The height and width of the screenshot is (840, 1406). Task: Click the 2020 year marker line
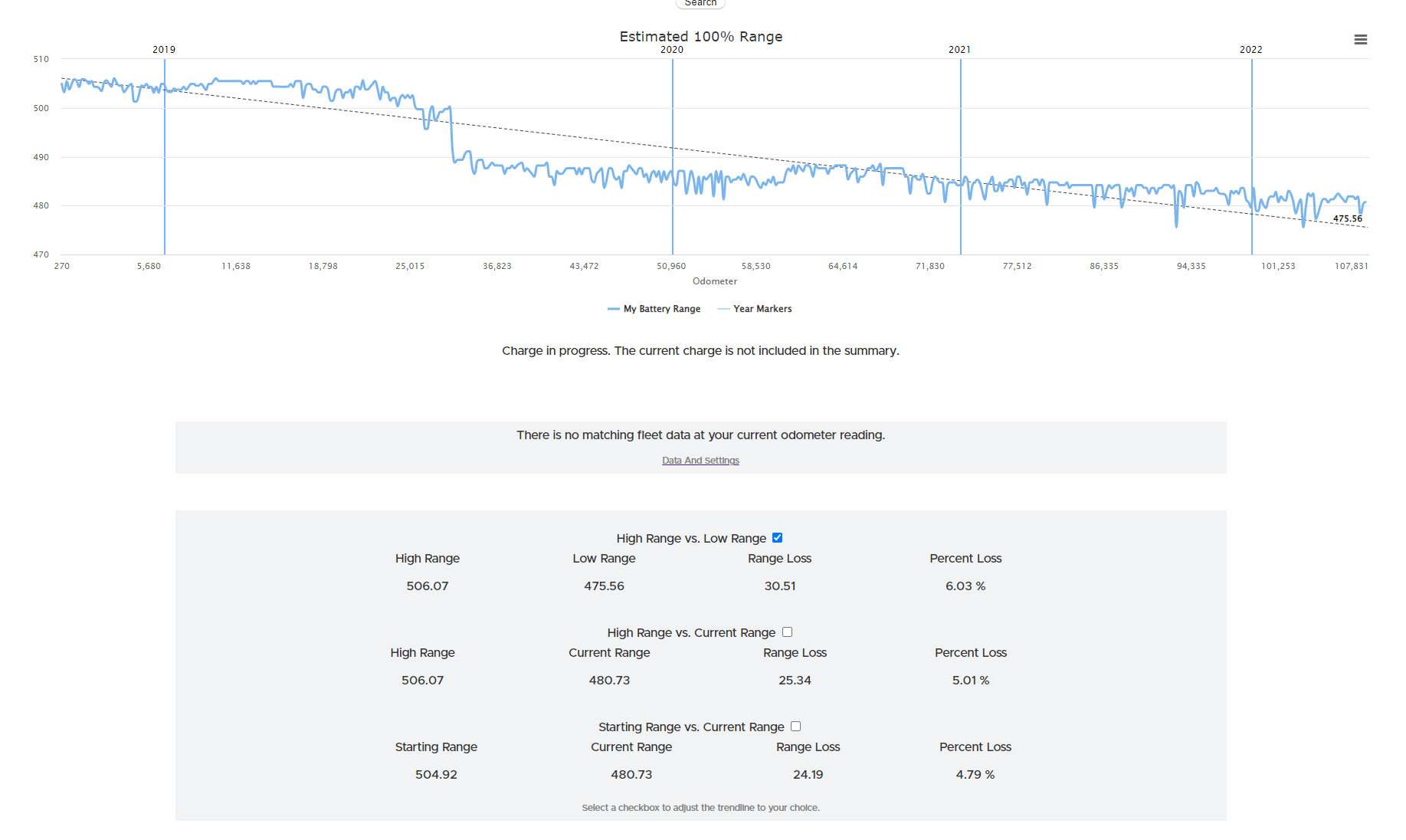tap(673, 156)
